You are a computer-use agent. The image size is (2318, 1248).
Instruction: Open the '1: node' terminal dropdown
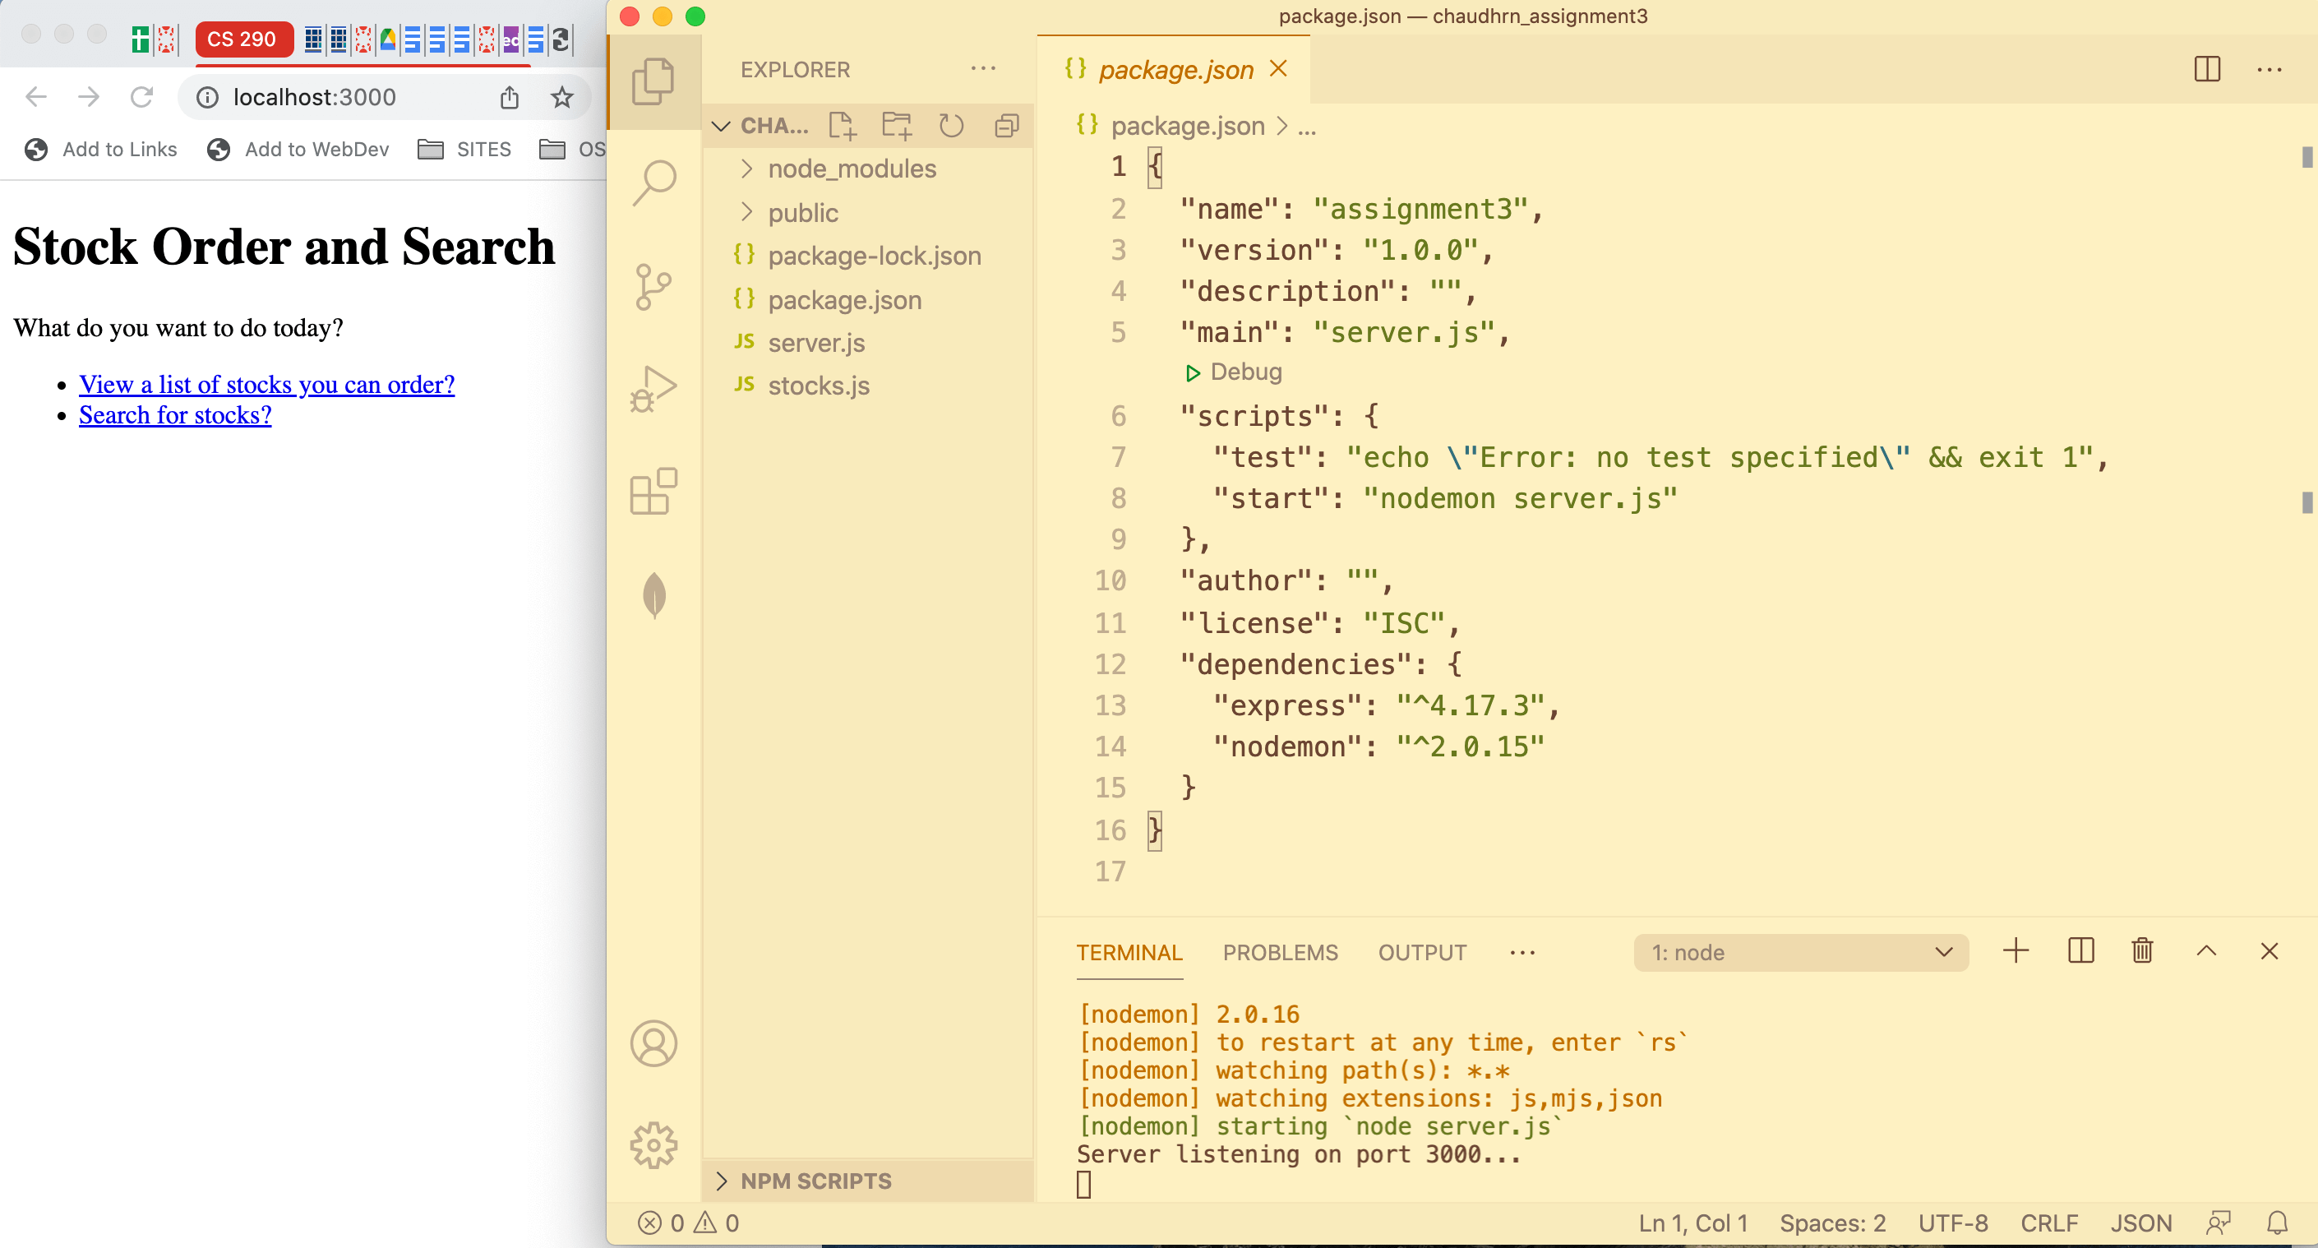click(x=1799, y=952)
